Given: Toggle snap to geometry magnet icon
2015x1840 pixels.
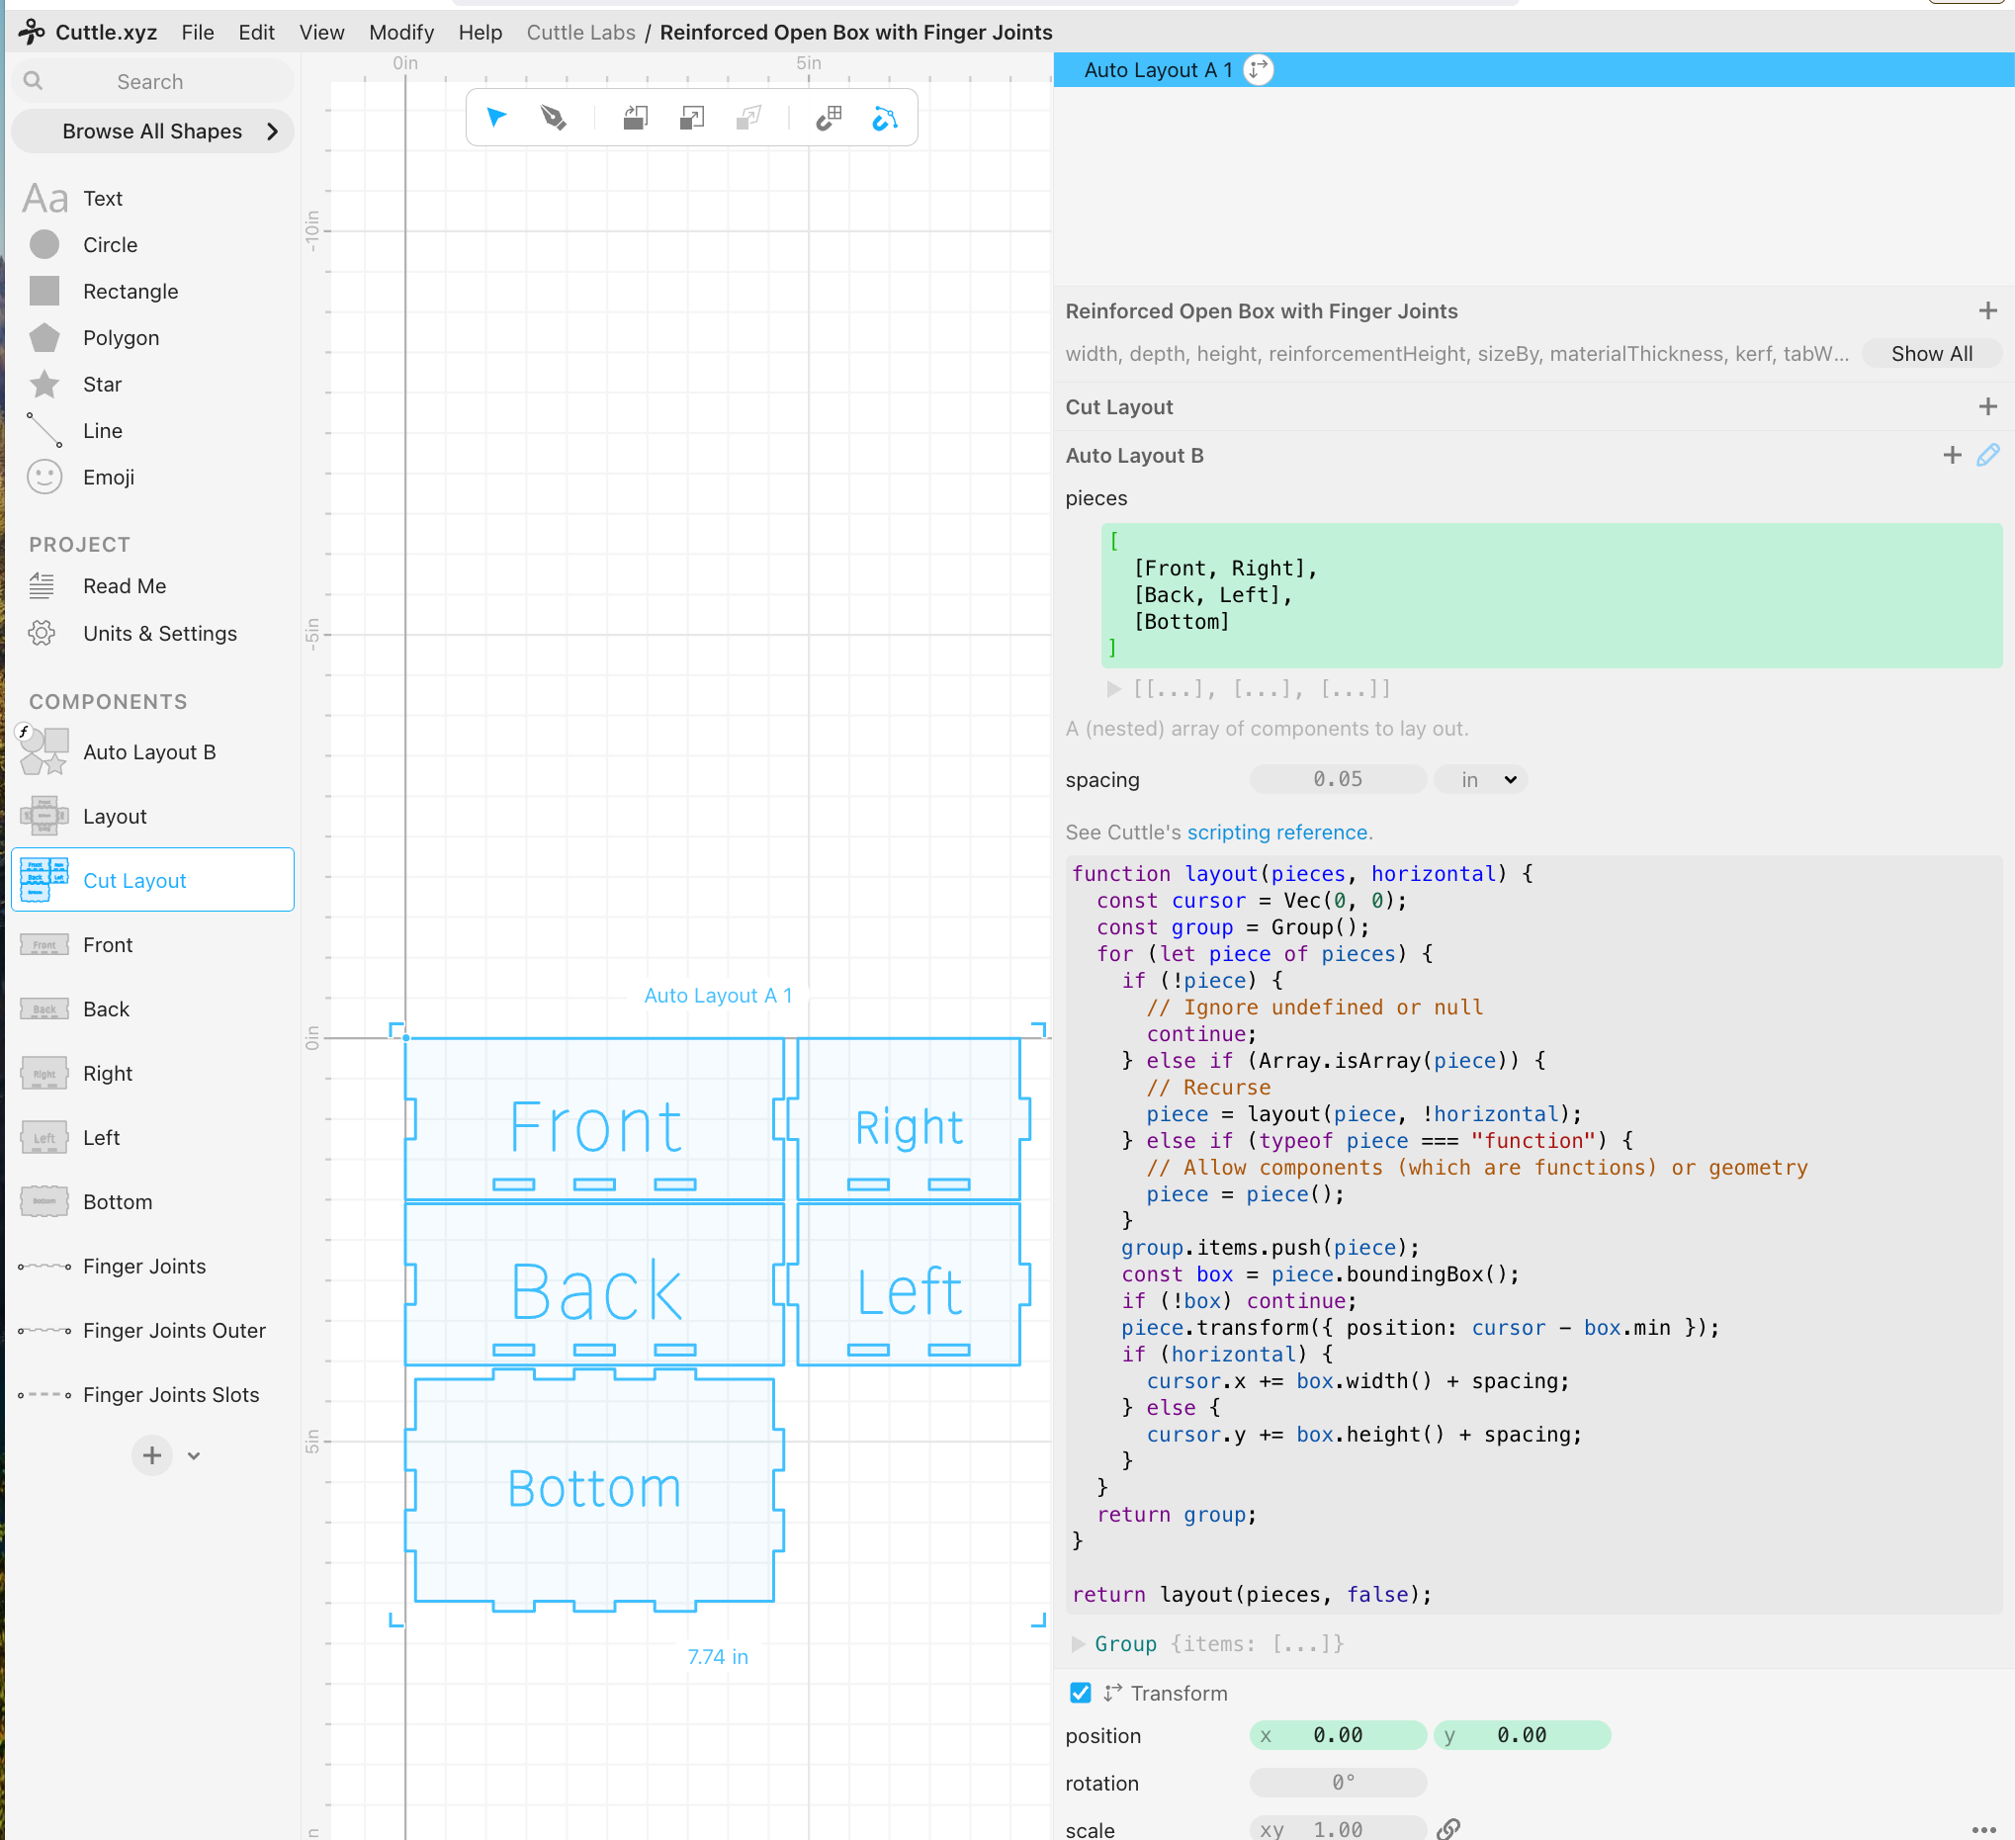Looking at the screenshot, I should [x=885, y=118].
